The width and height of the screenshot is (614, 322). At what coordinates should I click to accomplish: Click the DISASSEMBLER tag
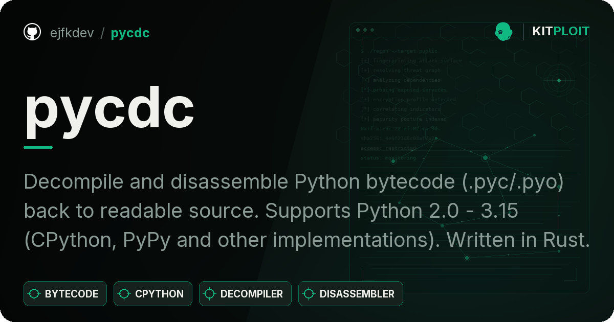pos(350,294)
